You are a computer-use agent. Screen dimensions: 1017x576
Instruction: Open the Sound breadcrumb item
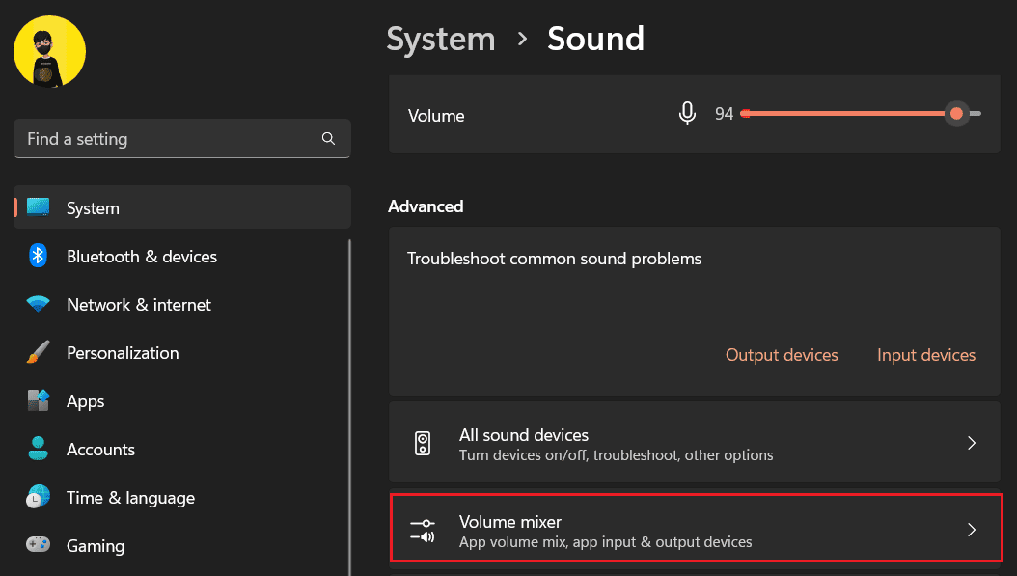(x=595, y=39)
